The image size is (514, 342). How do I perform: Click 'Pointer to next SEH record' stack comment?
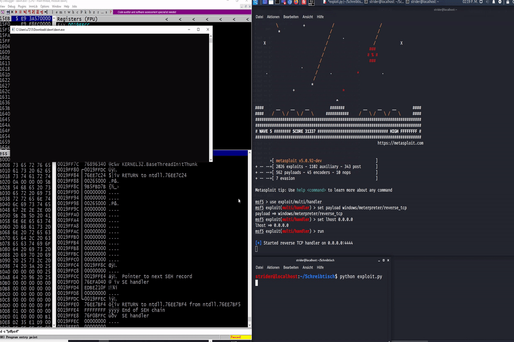157,276
